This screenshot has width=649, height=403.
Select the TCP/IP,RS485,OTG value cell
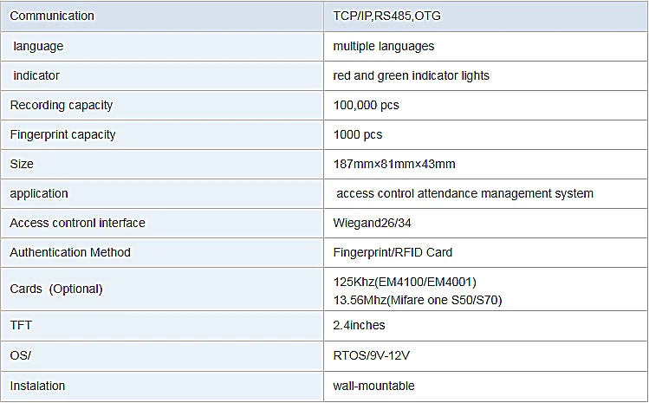(x=485, y=16)
